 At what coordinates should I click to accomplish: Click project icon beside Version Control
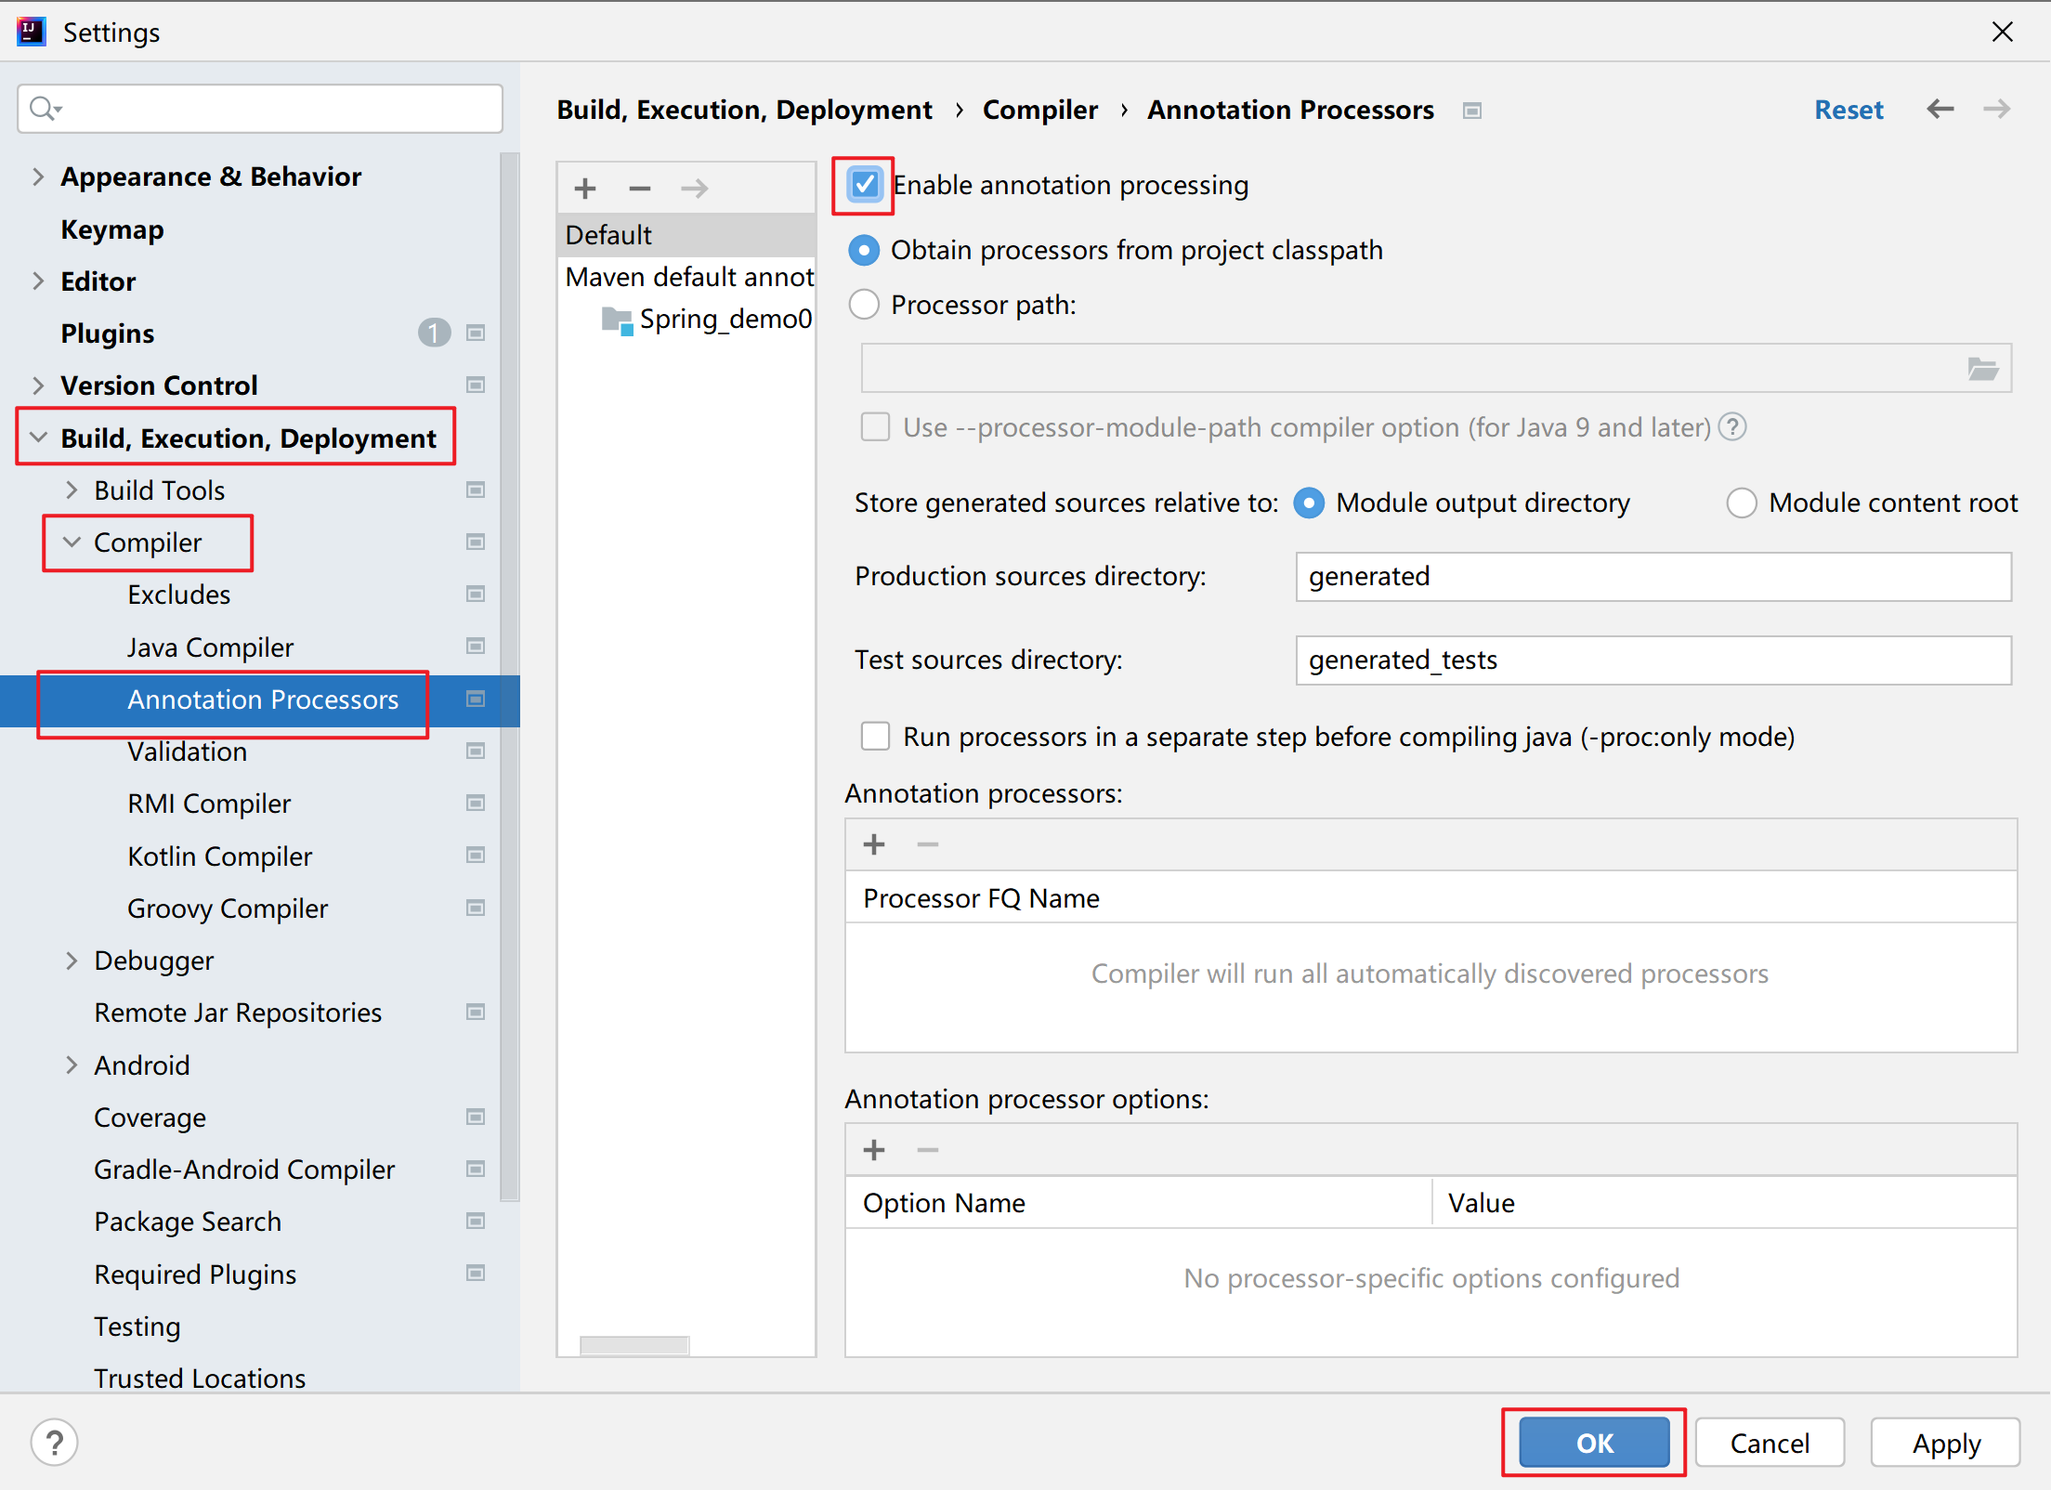pyautogui.click(x=476, y=385)
